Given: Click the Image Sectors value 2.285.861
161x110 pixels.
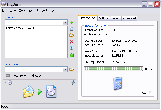Looking at the screenshot, I should (118, 56).
